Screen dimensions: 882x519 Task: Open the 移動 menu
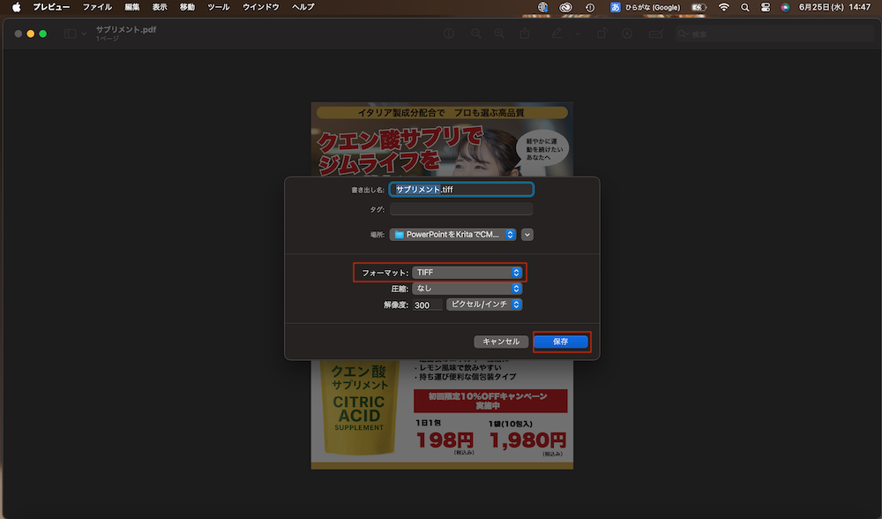187,7
